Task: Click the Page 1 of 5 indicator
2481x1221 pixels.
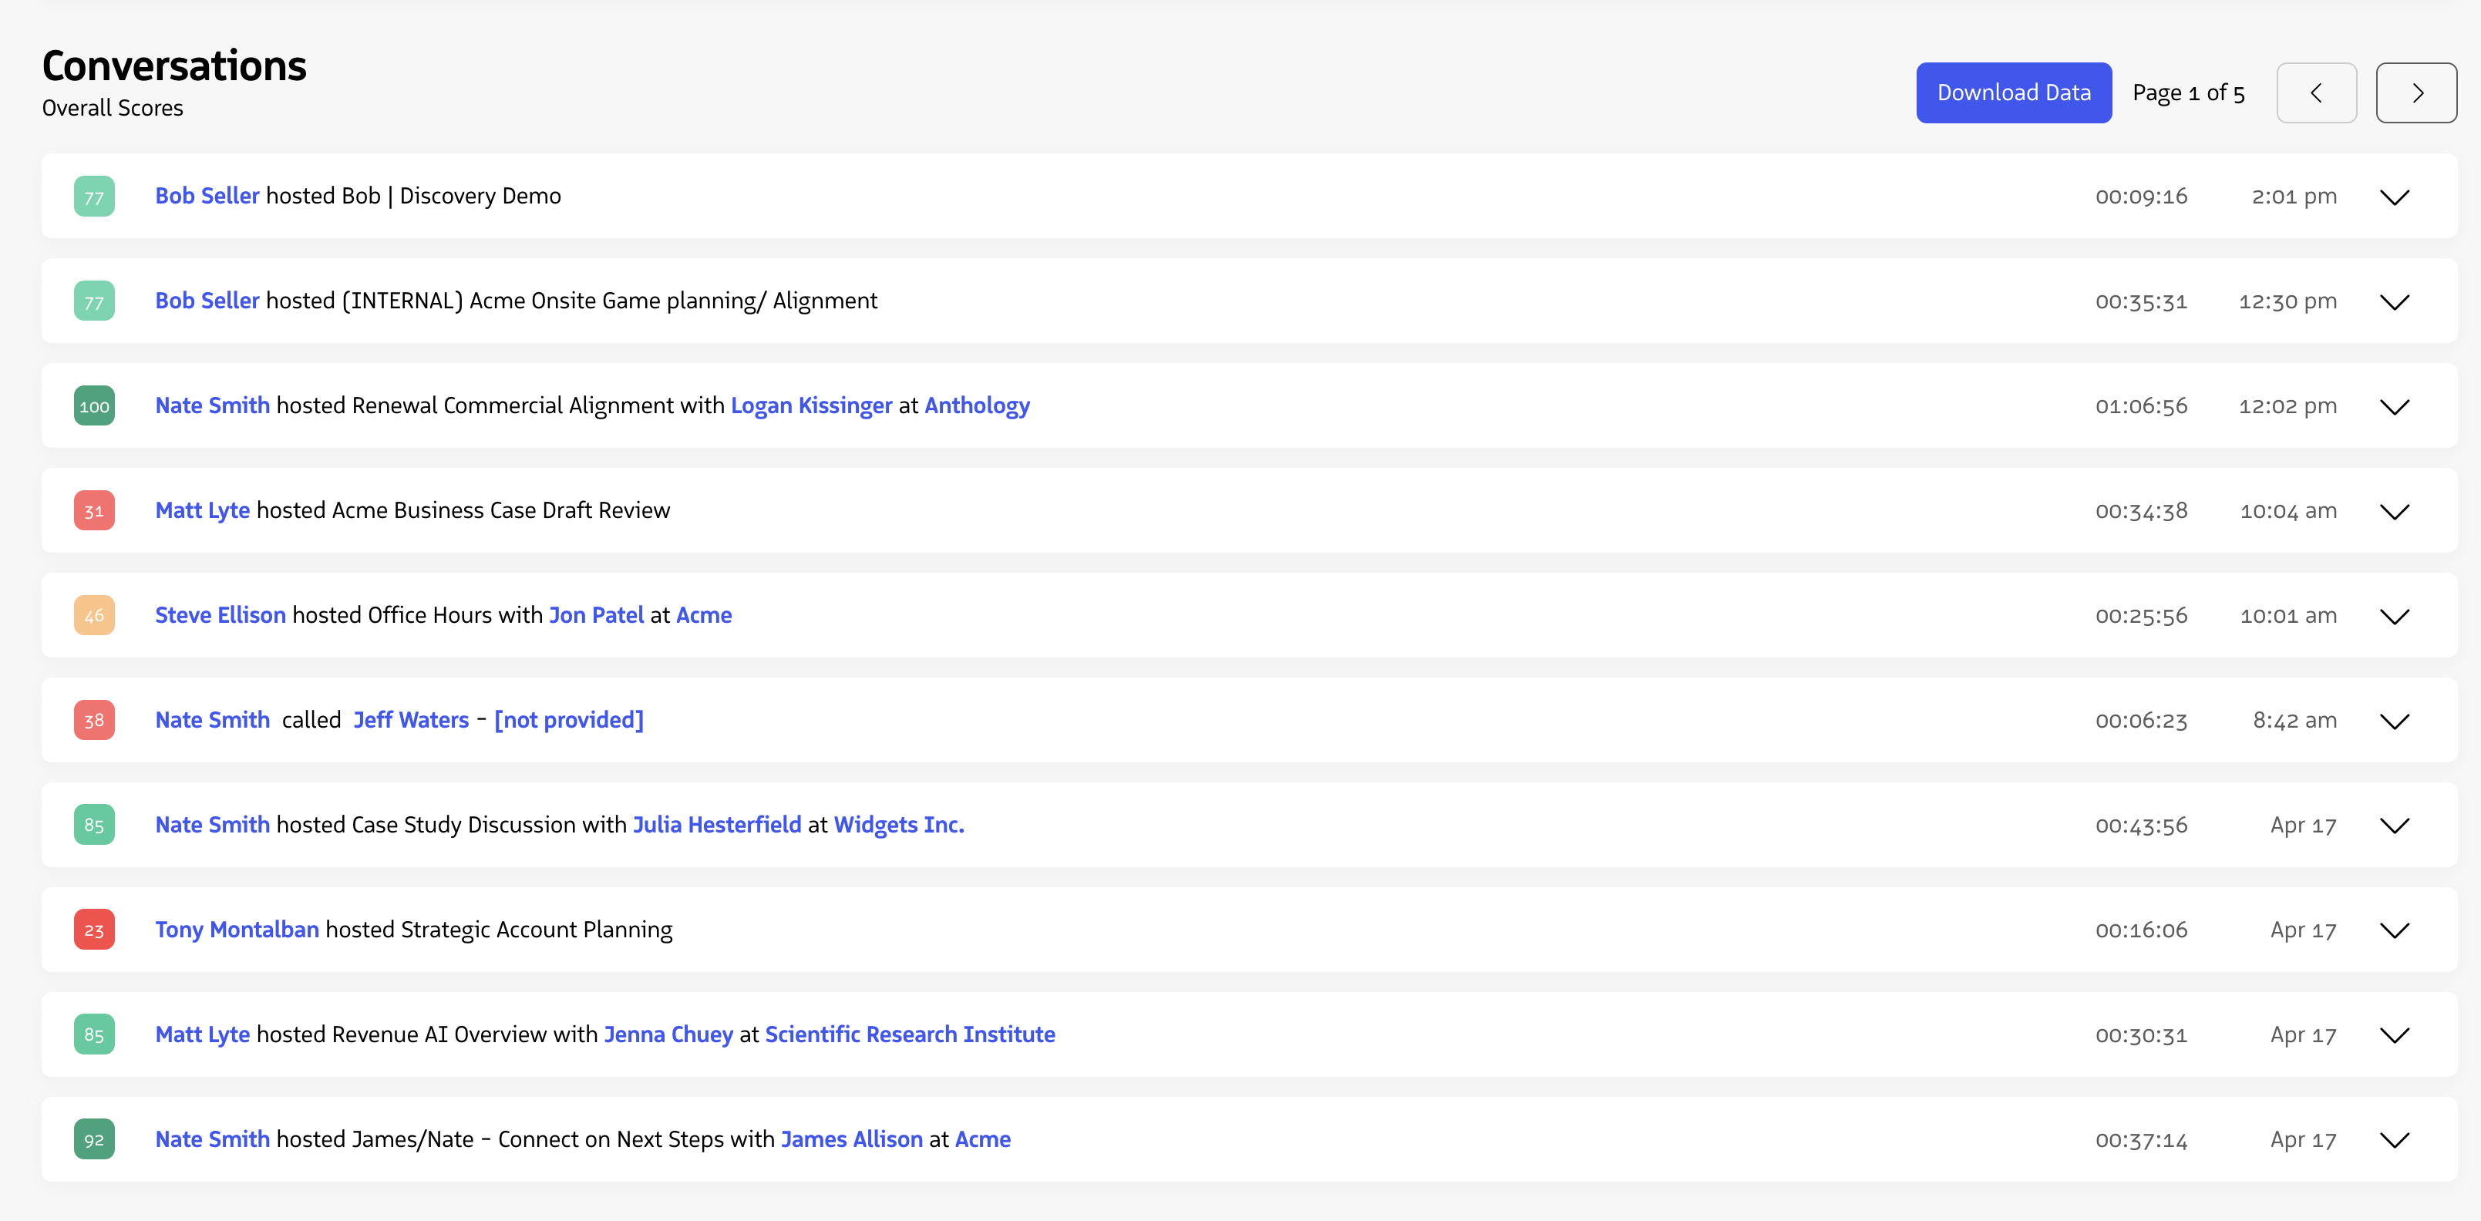Action: [x=2188, y=92]
